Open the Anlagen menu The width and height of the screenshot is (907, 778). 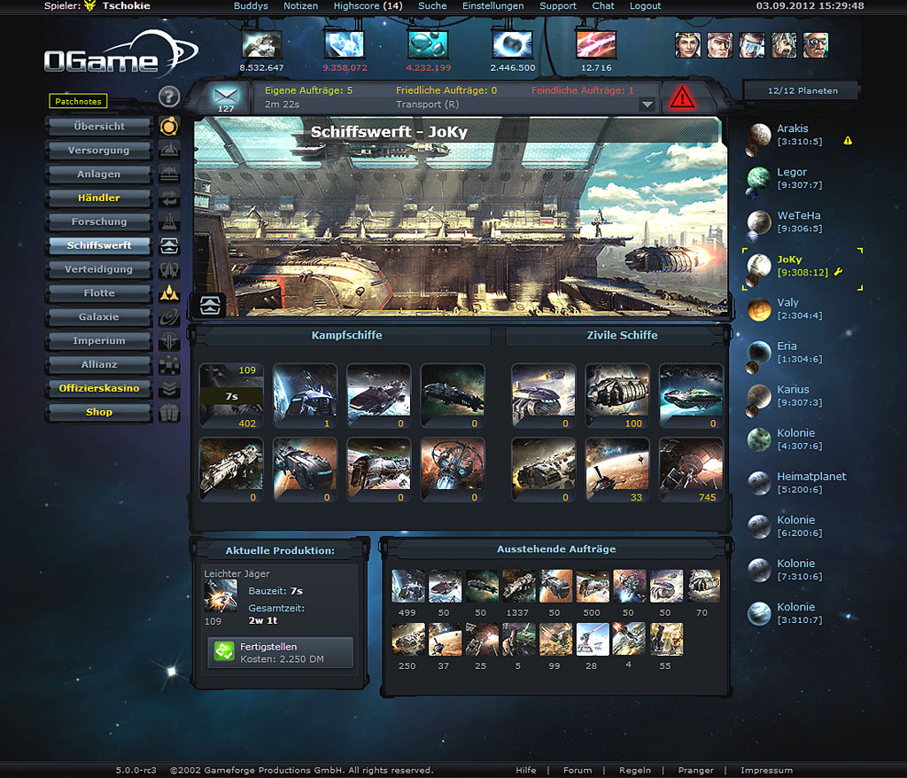(x=99, y=174)
